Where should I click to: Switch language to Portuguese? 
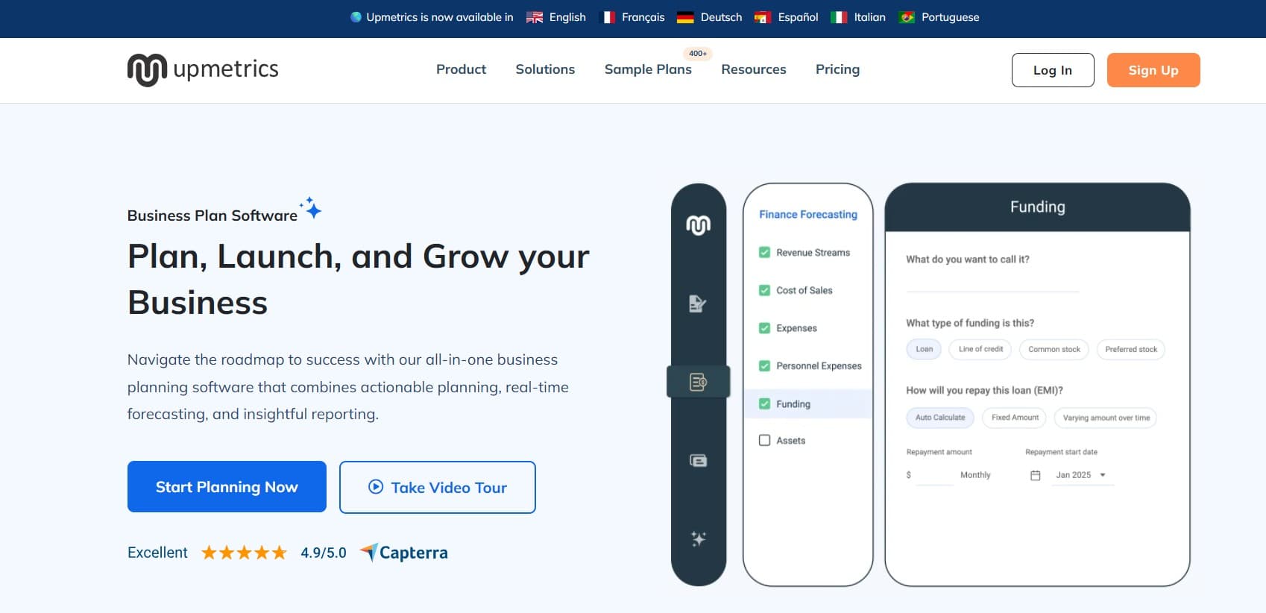pyautogui.click(x=950, y=17)
